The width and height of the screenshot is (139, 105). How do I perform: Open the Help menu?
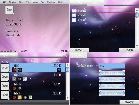click(60, 2)
